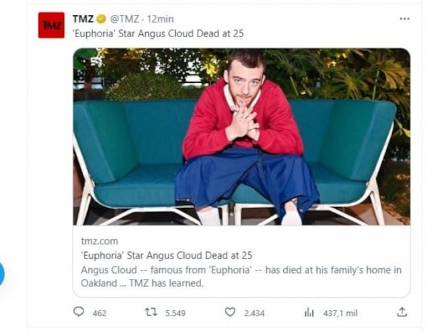
Task: Open the 12min timestamp permalink
Action: [x=160, y=19]
